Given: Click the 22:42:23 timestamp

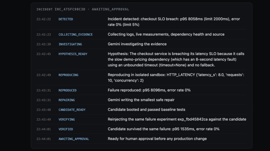Looking at the screenshot, I should point(44,34).
